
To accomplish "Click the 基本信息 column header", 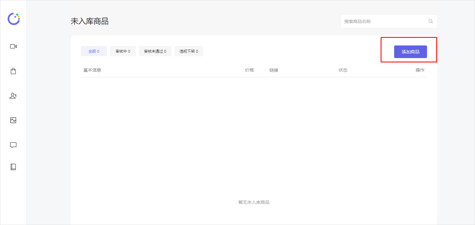I will pyautogui.click(x=92, y=70).
